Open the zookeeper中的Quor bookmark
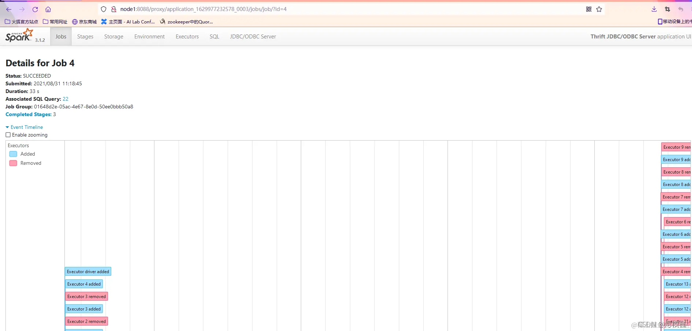 coord(187,22)
